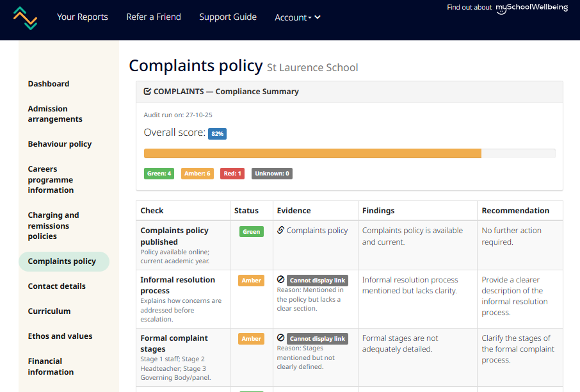Click the check icon next to COMPLAINTS summary heading

(147, 92)
